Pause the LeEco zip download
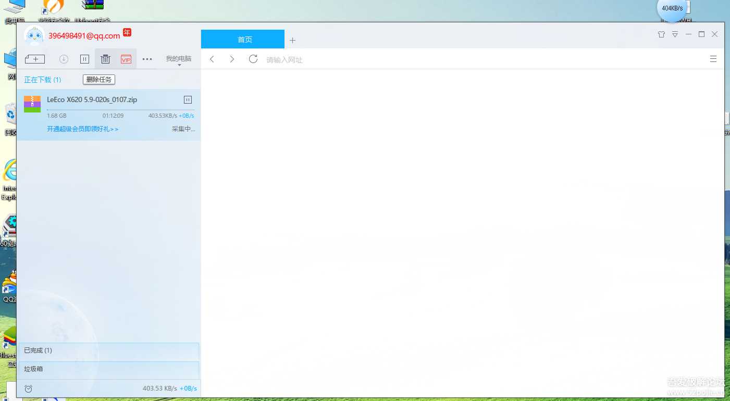Screen dimensions: 730x401 188,99
